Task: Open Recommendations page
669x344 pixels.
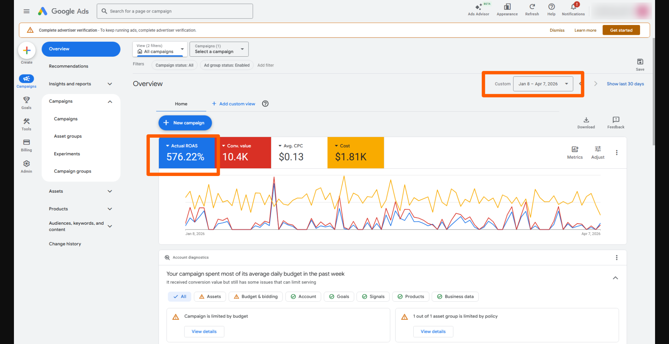Action: [69, 66]
